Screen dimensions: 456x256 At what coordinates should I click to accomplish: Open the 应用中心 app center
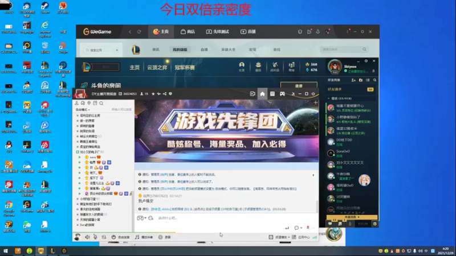(301, 237)
